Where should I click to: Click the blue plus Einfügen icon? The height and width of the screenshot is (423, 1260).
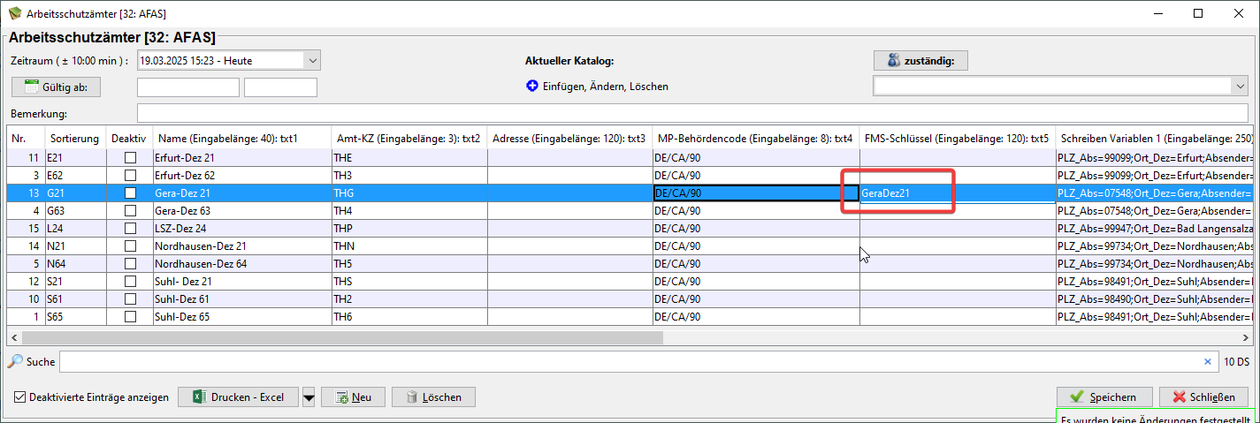(532, 87)
